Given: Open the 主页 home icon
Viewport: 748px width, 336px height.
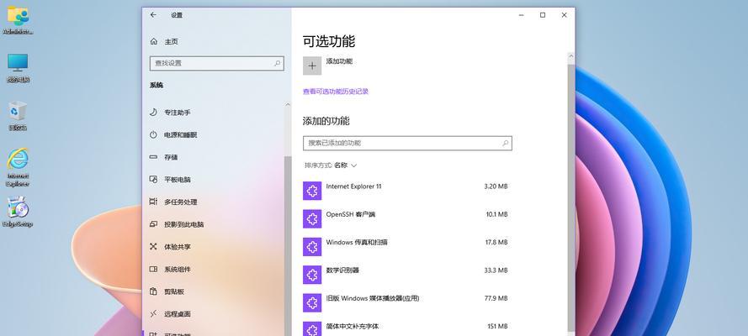Looking at the screenshot, I should coord(154,42).
